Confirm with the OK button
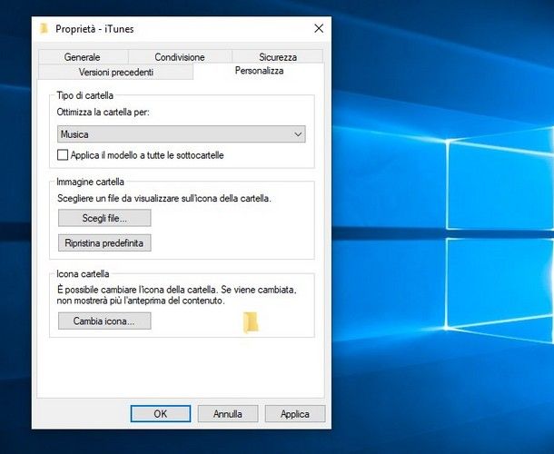The height and width of the screenshot is (454, 554). (x=161, y=414)
